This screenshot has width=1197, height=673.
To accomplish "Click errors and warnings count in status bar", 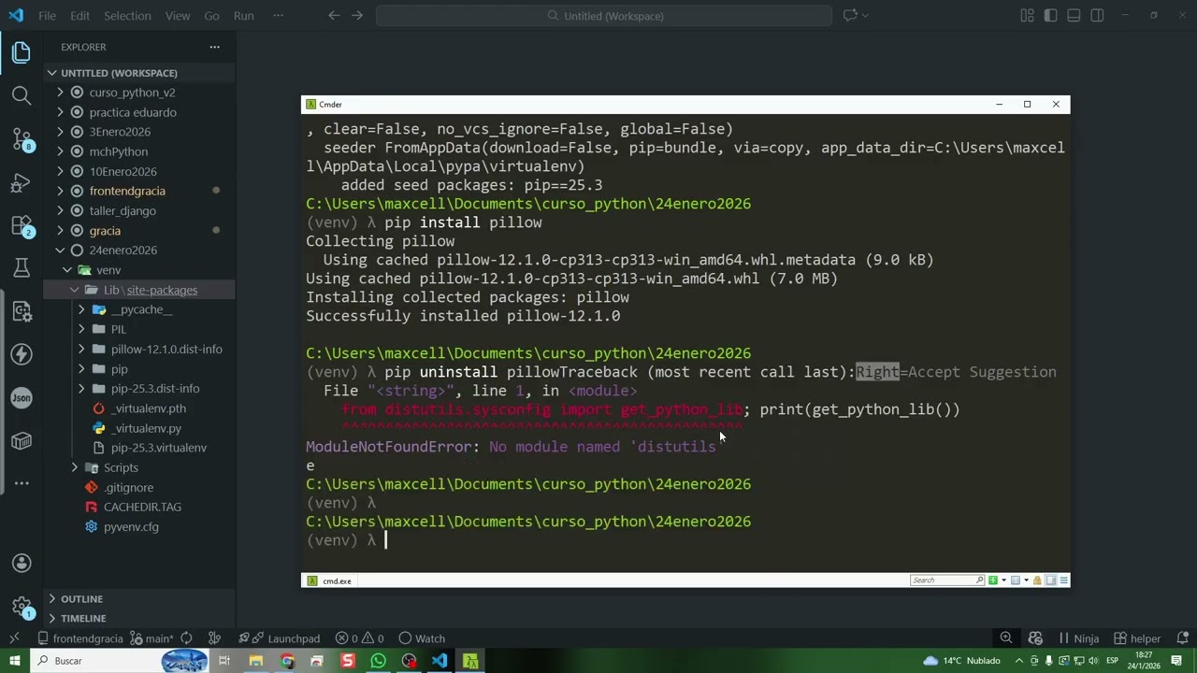I will [359, 638].
